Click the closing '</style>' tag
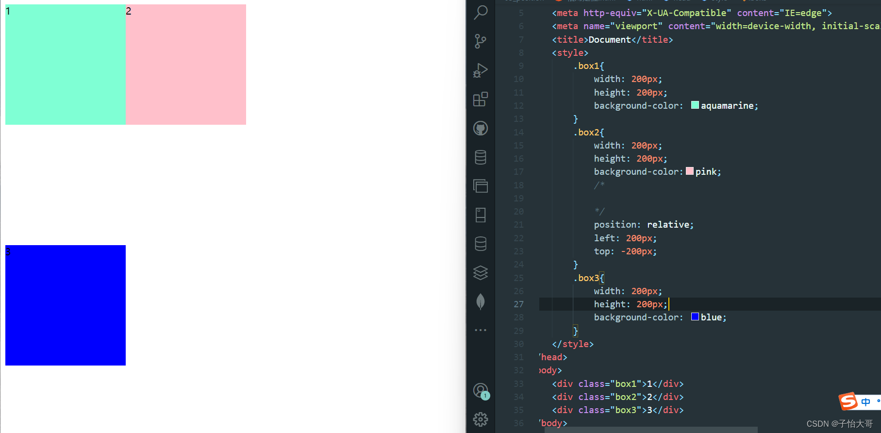Screen dimensions: 881x433 click(573, 344)
